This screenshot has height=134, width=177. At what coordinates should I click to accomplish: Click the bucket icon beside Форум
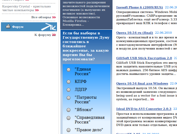(x=8, y=26)
